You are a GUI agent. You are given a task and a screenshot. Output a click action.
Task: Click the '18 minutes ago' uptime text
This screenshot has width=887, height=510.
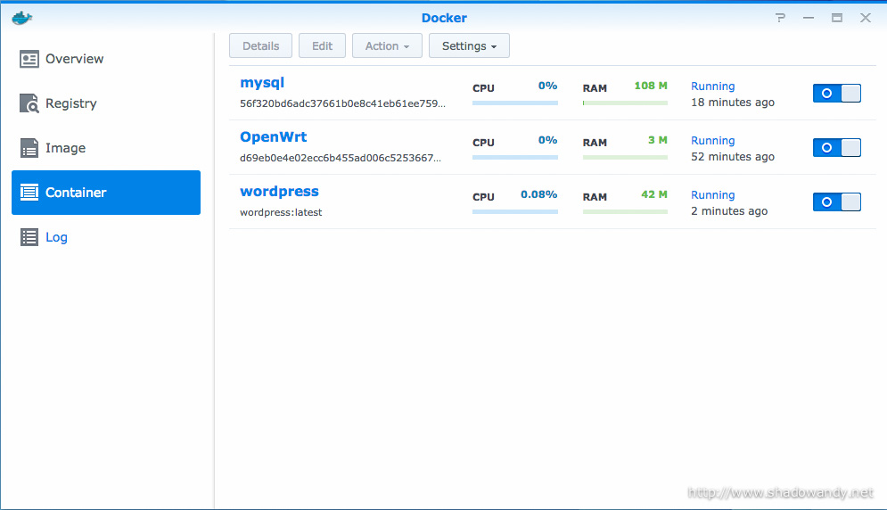point(733,103)
